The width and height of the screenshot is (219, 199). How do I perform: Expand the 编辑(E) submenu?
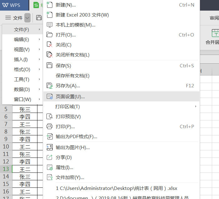click(22, 40)
